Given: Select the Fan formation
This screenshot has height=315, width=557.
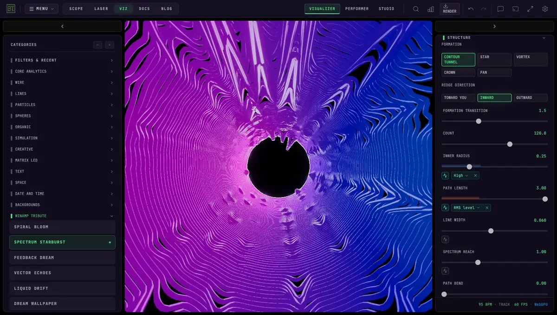Looking at the screenshot, I should pyautogui.click(x=494, y=73).
